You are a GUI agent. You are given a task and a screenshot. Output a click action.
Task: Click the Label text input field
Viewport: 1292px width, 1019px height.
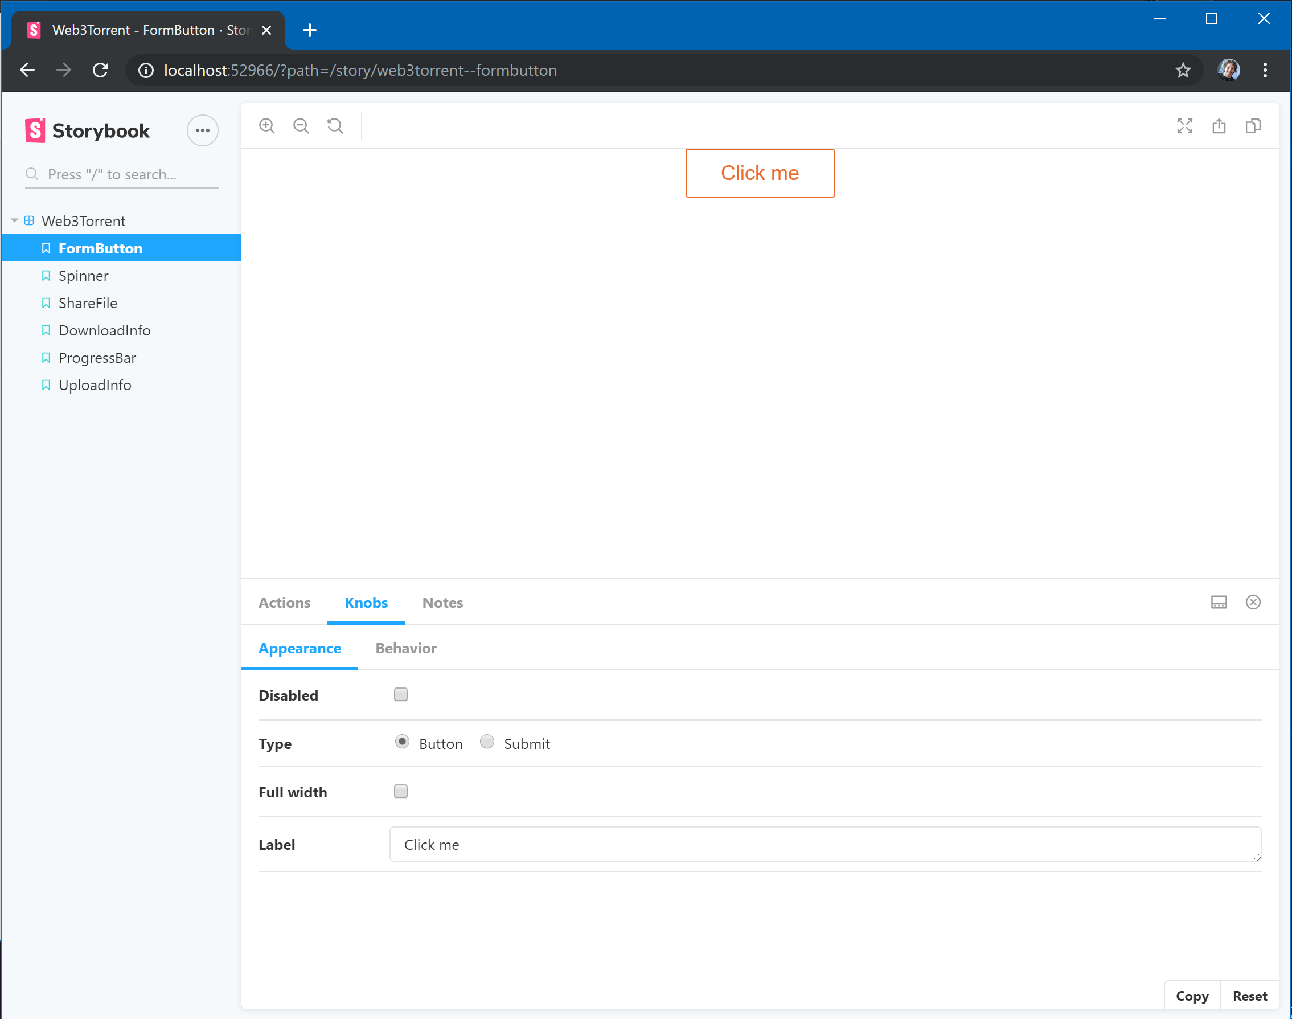(825, 844)
